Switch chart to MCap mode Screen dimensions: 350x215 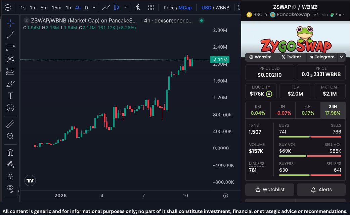coord(185,8)
